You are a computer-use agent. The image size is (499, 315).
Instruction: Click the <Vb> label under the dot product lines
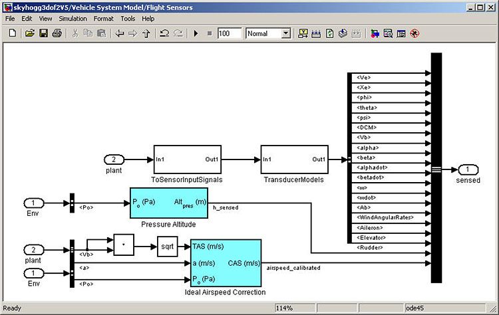pos(86,255)
